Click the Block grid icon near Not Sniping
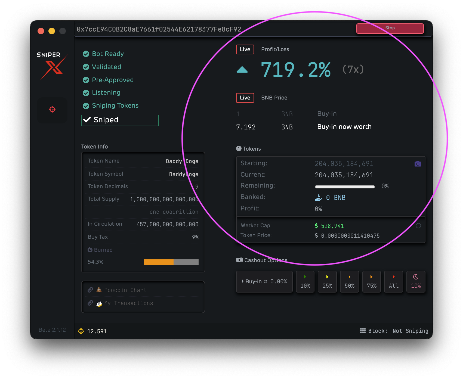463x379 pixels. [x=363, y=331]
